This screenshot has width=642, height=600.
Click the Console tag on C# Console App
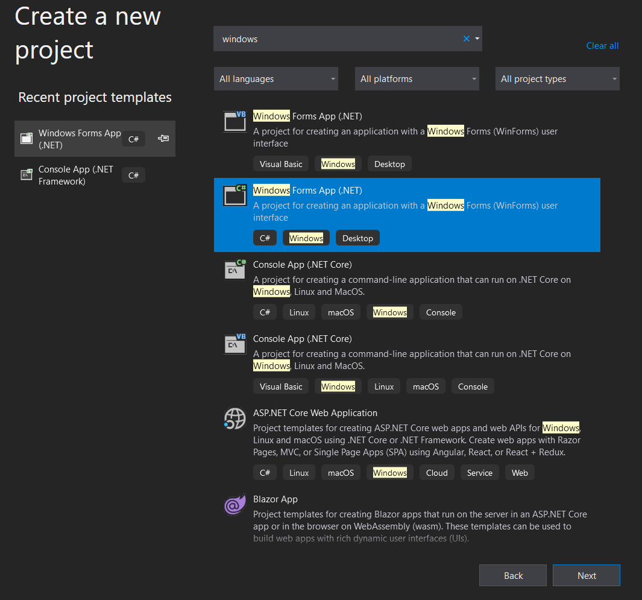[x=441, y=312]
